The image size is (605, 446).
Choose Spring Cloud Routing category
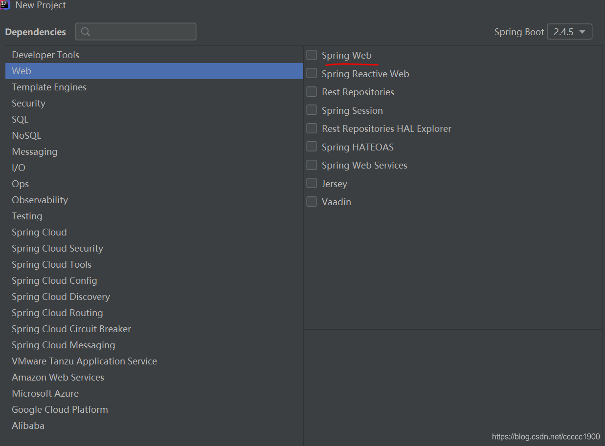pos(154,313)
